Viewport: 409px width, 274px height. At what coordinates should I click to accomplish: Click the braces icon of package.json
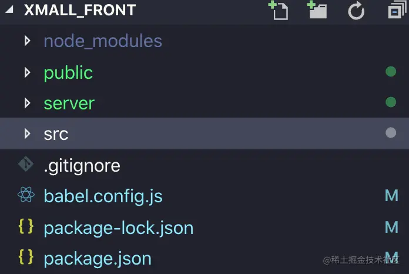pos(26,257)
